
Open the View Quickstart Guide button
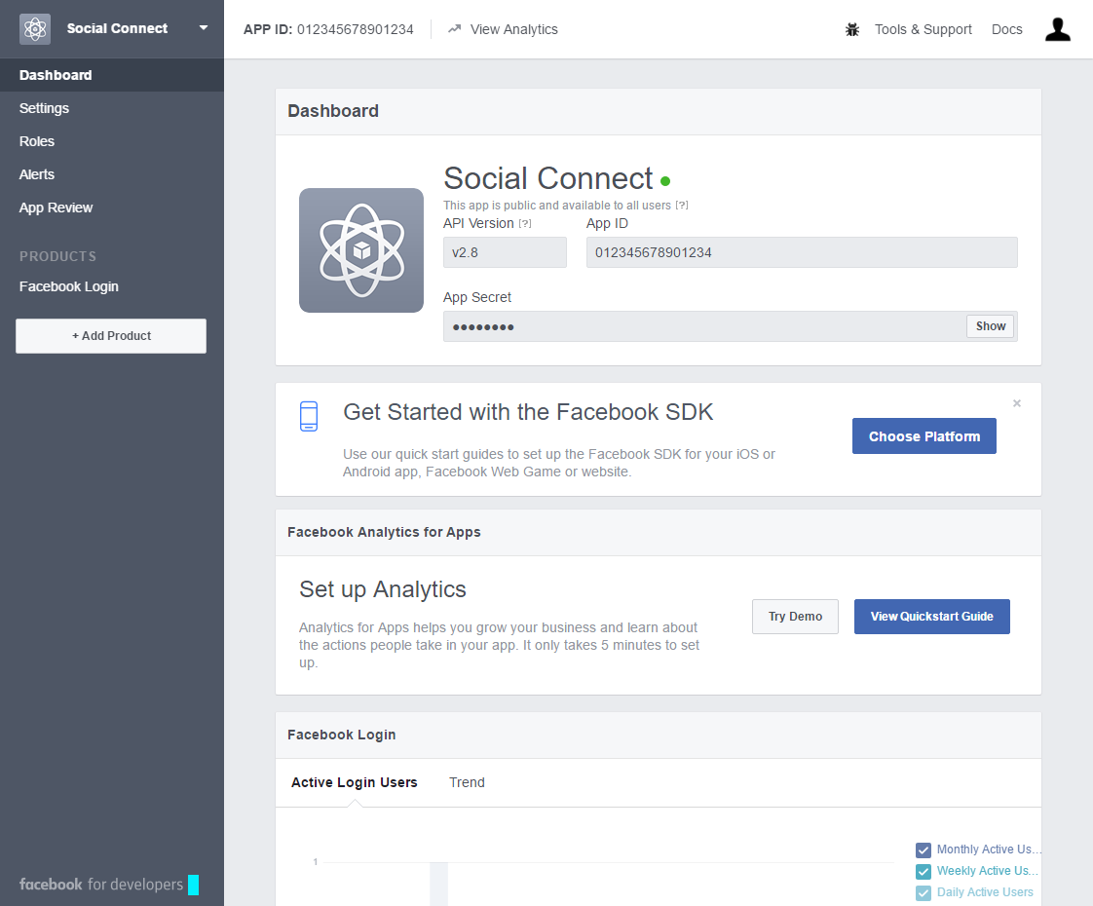click(x=932, y=617)
